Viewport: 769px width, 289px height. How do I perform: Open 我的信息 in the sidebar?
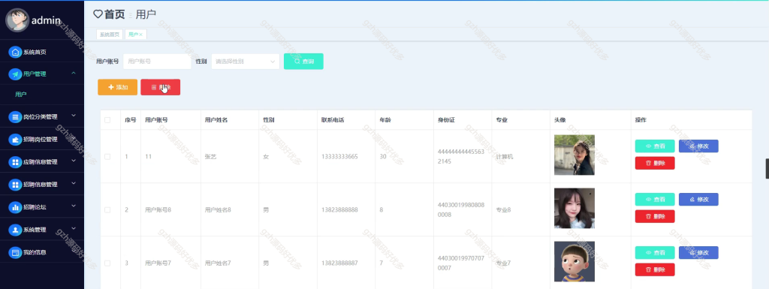42,252
